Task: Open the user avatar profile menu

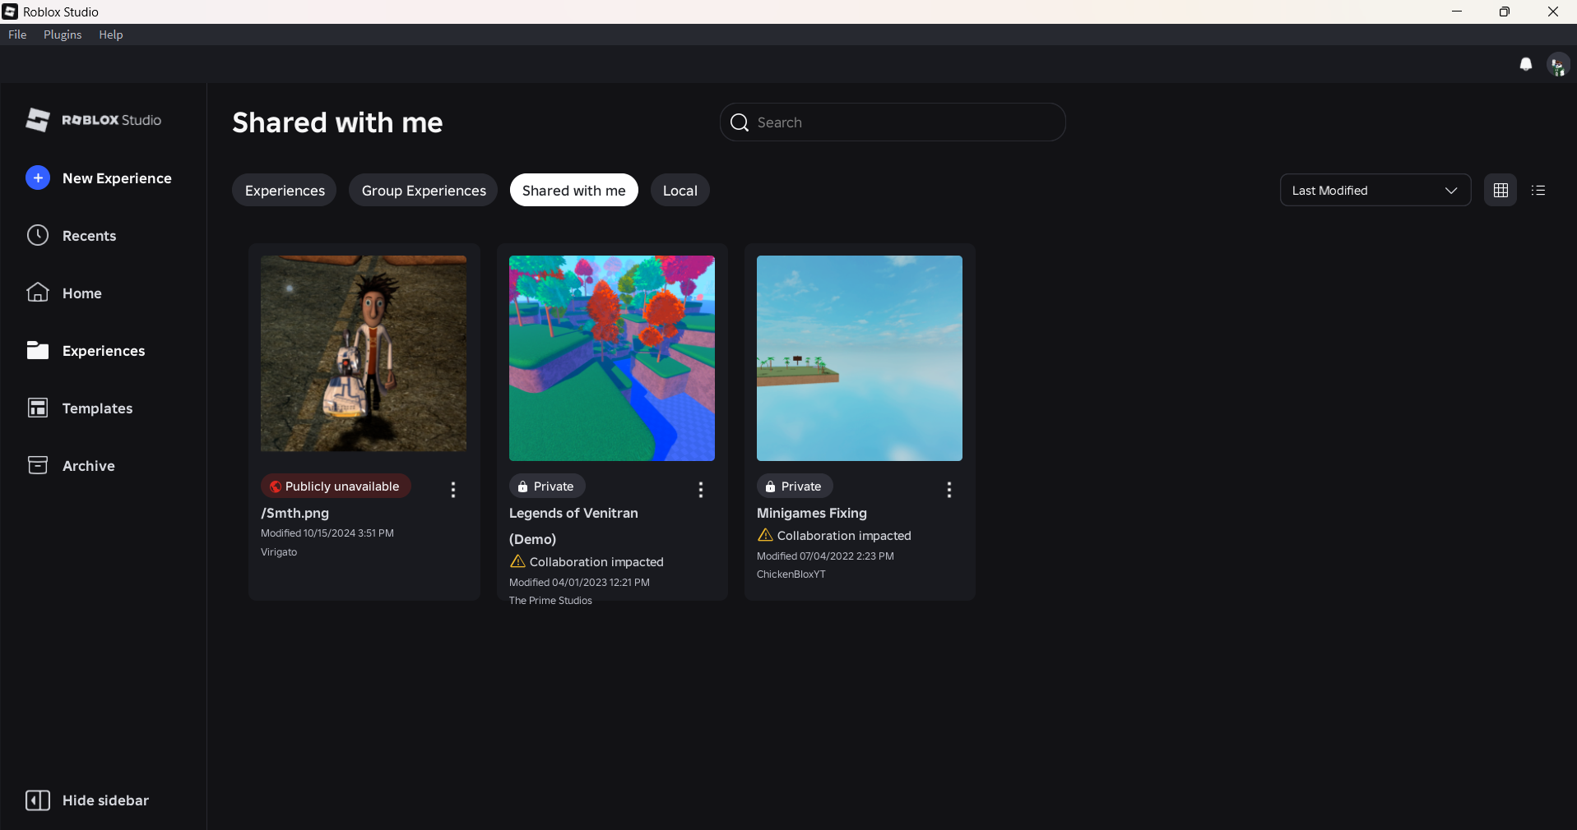Action: (x=1558, y=65)
